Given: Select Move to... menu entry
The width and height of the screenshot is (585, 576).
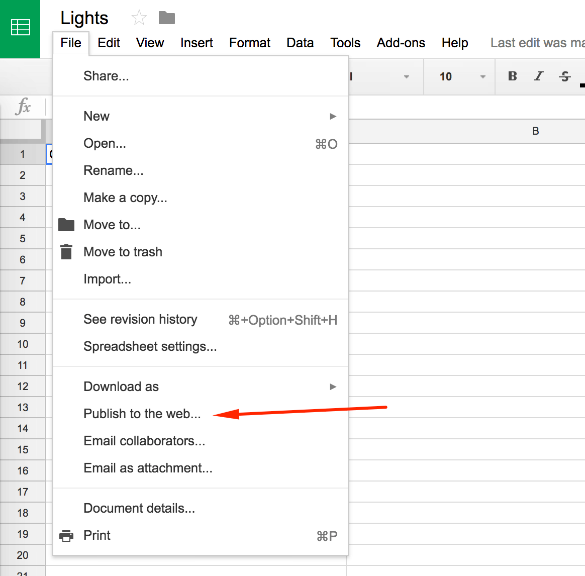Looking at the screenshot, I should point(201,225).
